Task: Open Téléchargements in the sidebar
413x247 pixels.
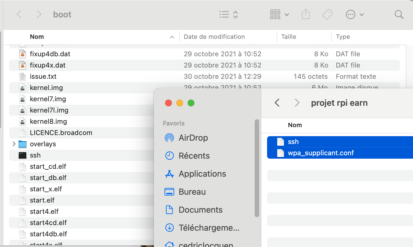Action: coord(209,228)
